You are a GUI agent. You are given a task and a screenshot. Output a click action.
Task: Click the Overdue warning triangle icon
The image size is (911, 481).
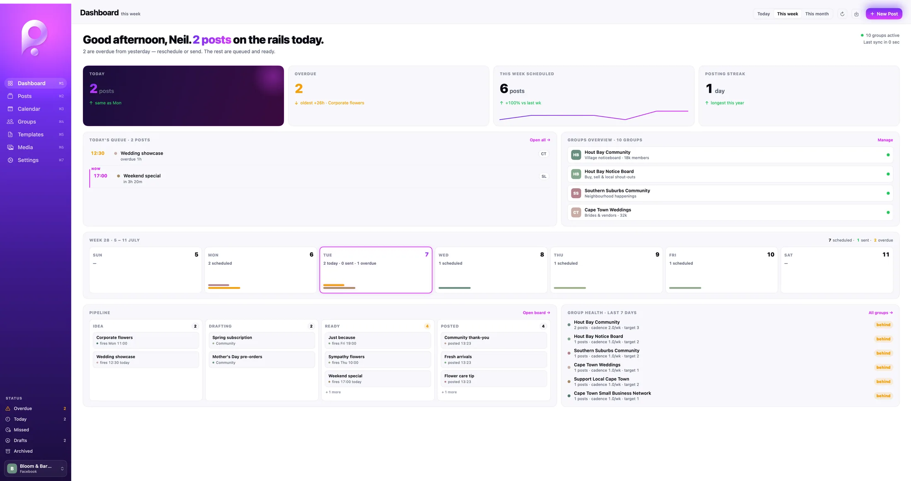[8, 408]
